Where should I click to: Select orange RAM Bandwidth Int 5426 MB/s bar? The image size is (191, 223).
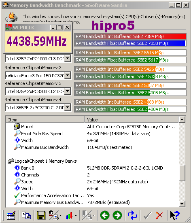click(130, 69)
